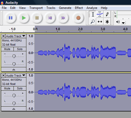Open the Analyze menu
Image resolution: width=131 pixels, height=118 pixels.
[92, 8]
